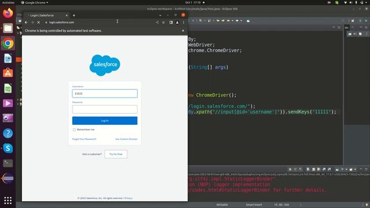This screenshot has height=208, width=370.
Task: Dismiss the automated test software infobar
Action: pos(183,31)
